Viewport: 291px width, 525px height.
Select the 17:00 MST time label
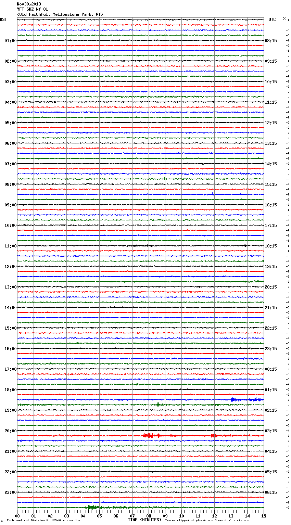tap(11, 369)
